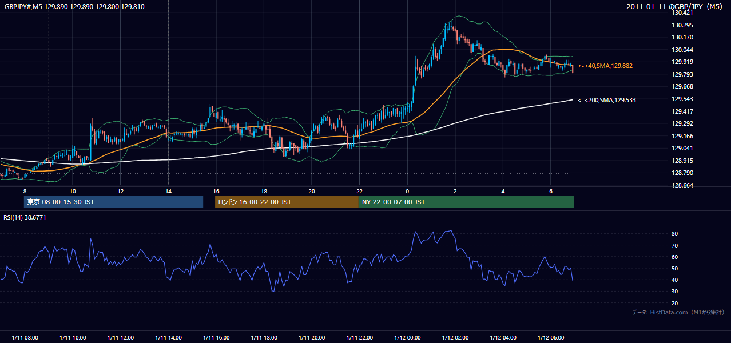This screenshot has height=343, width=731.
Task: Click the RSI scale level 80
Action: [675, 234]
